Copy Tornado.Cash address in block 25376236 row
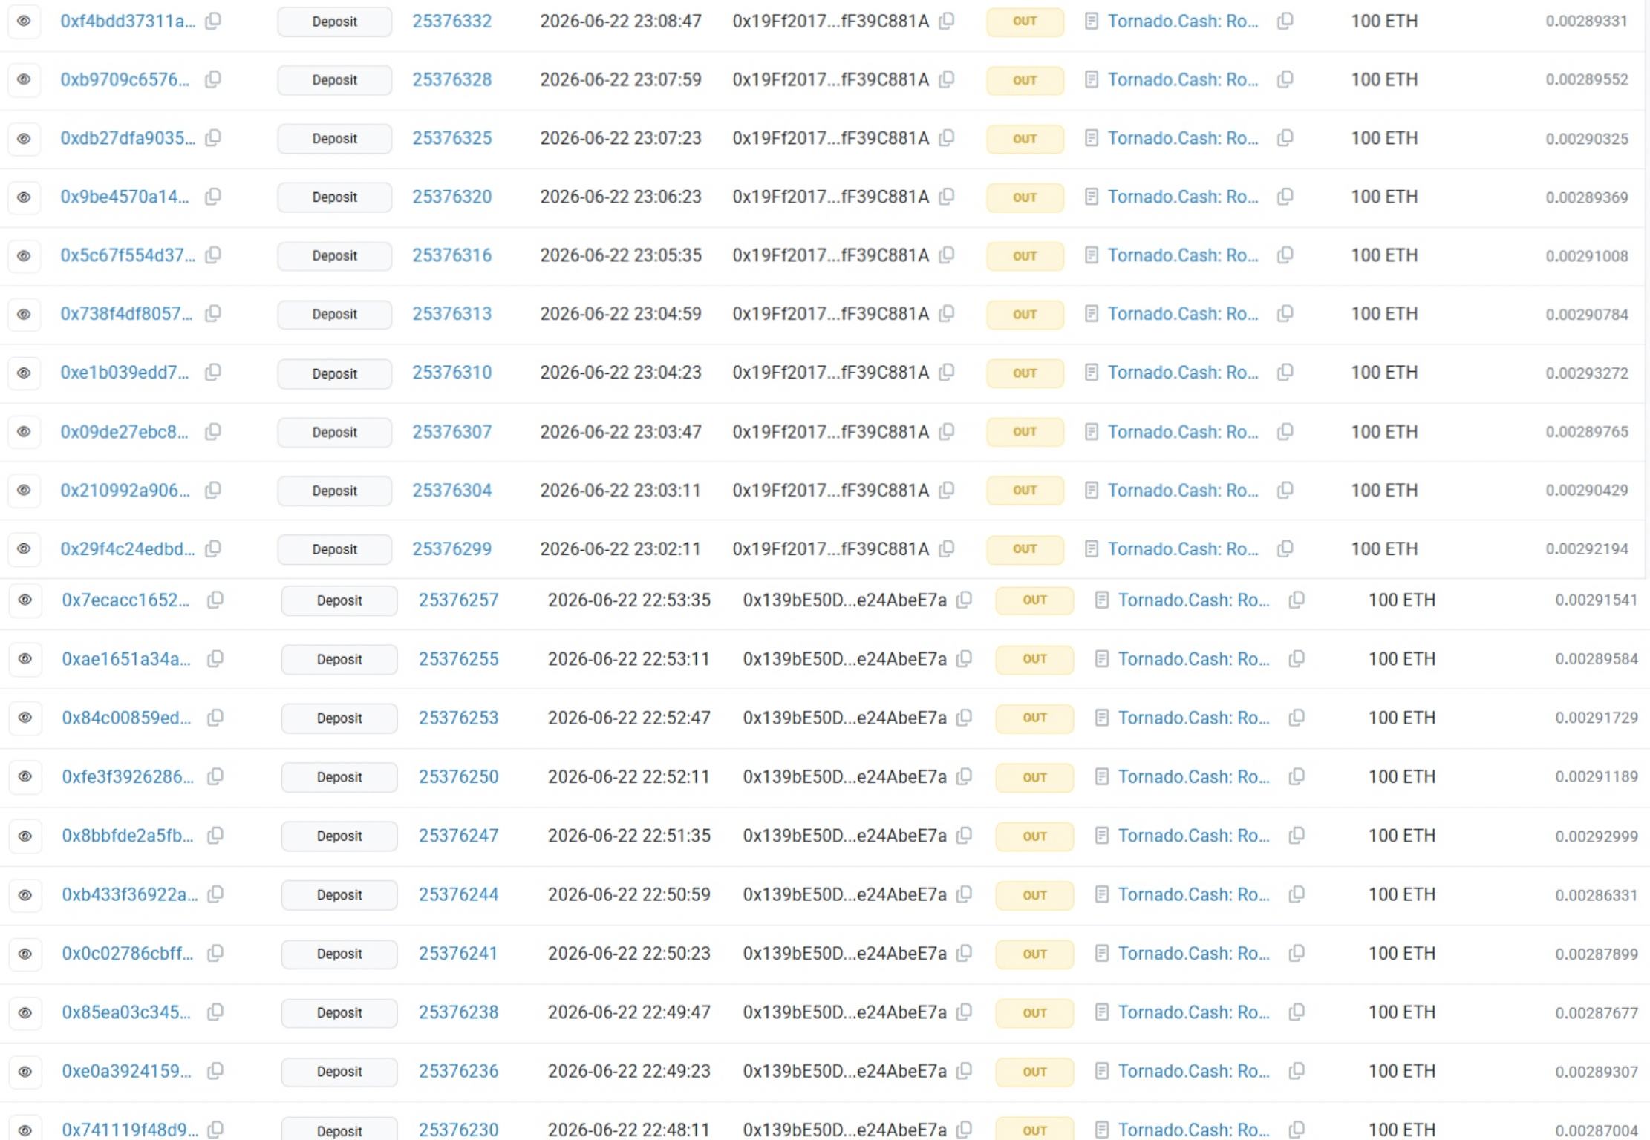This screenshot has width=1650, height=1140. (x=1297, y=1071)
